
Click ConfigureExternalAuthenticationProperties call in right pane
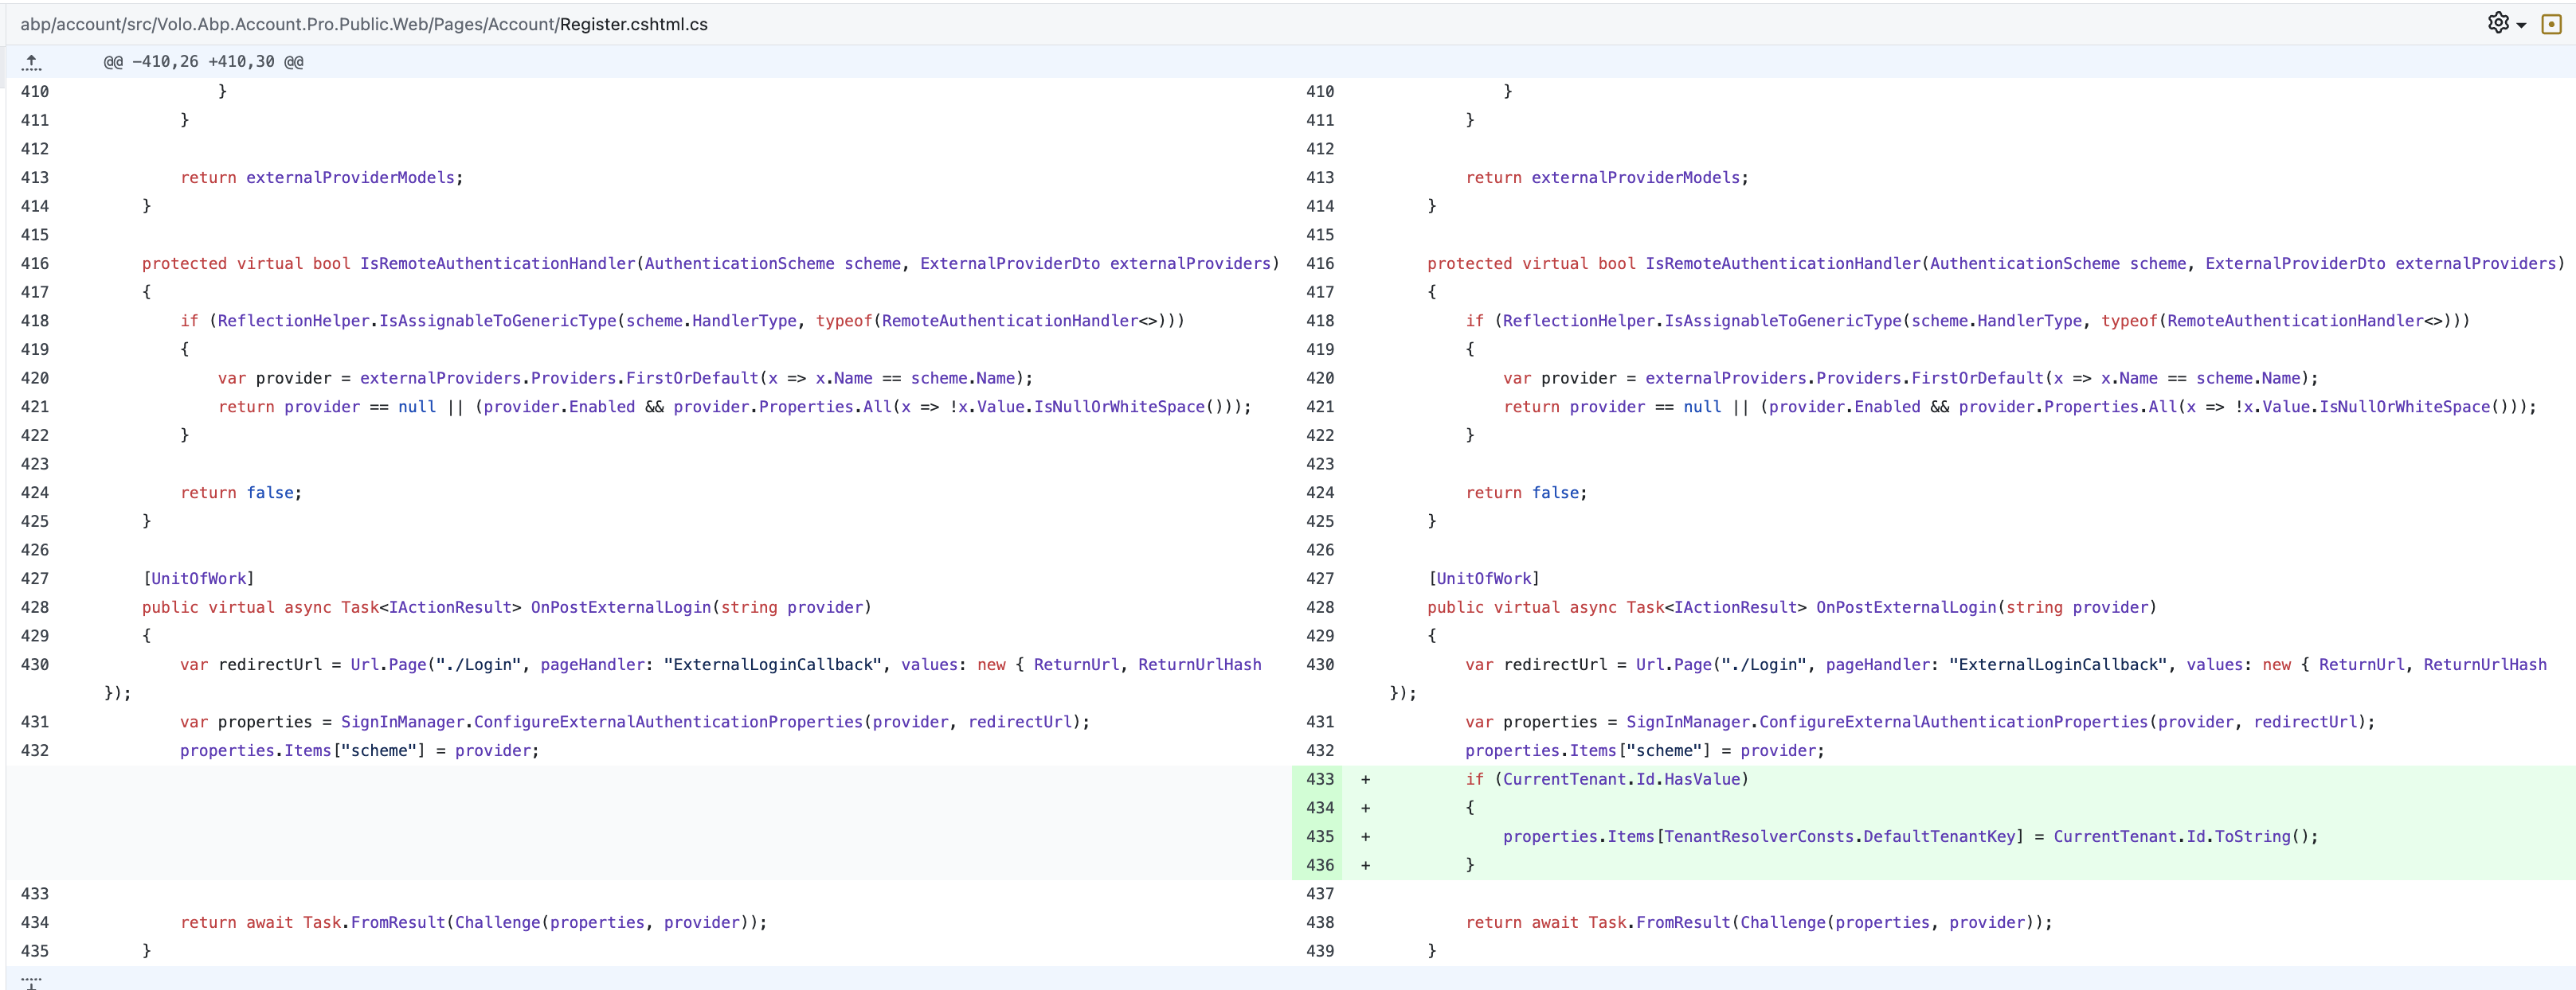pos(1953,723)
